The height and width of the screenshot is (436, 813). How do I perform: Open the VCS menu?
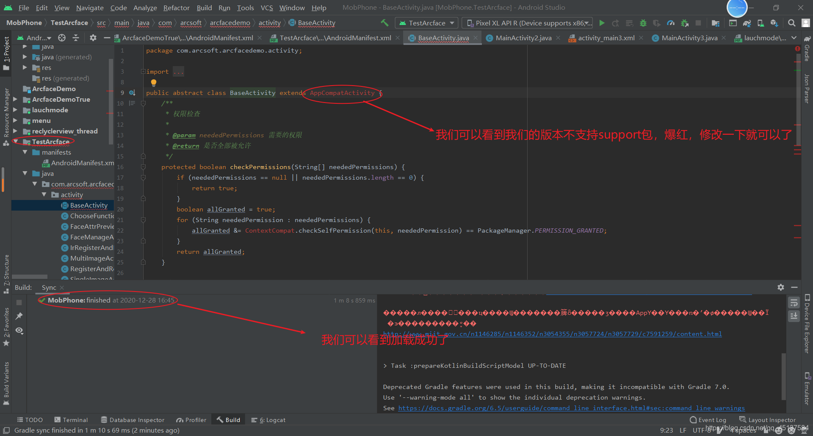pos(267,8)
